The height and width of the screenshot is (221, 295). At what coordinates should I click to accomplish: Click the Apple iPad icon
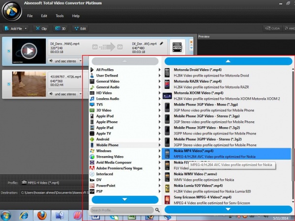92,128
